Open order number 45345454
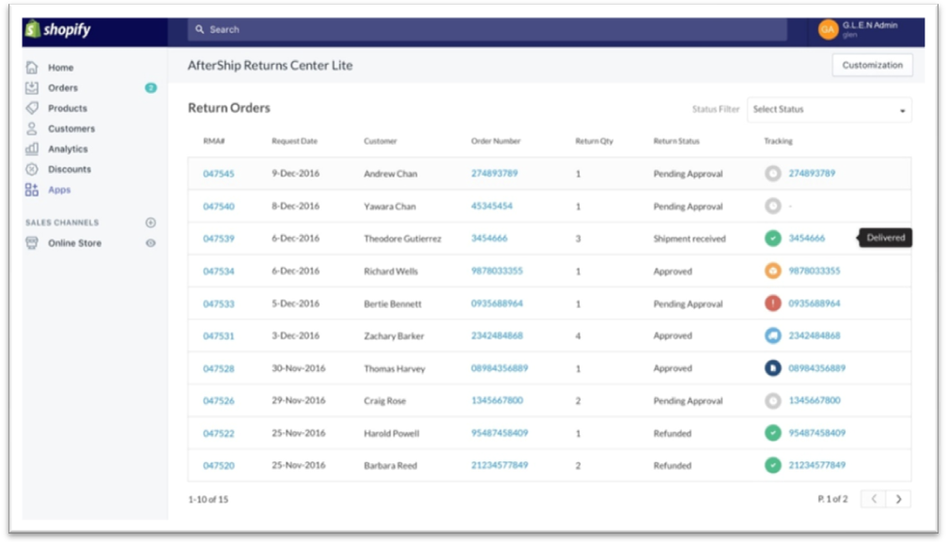The height and width of the screenshot is (542, 947). click(491, 206)
